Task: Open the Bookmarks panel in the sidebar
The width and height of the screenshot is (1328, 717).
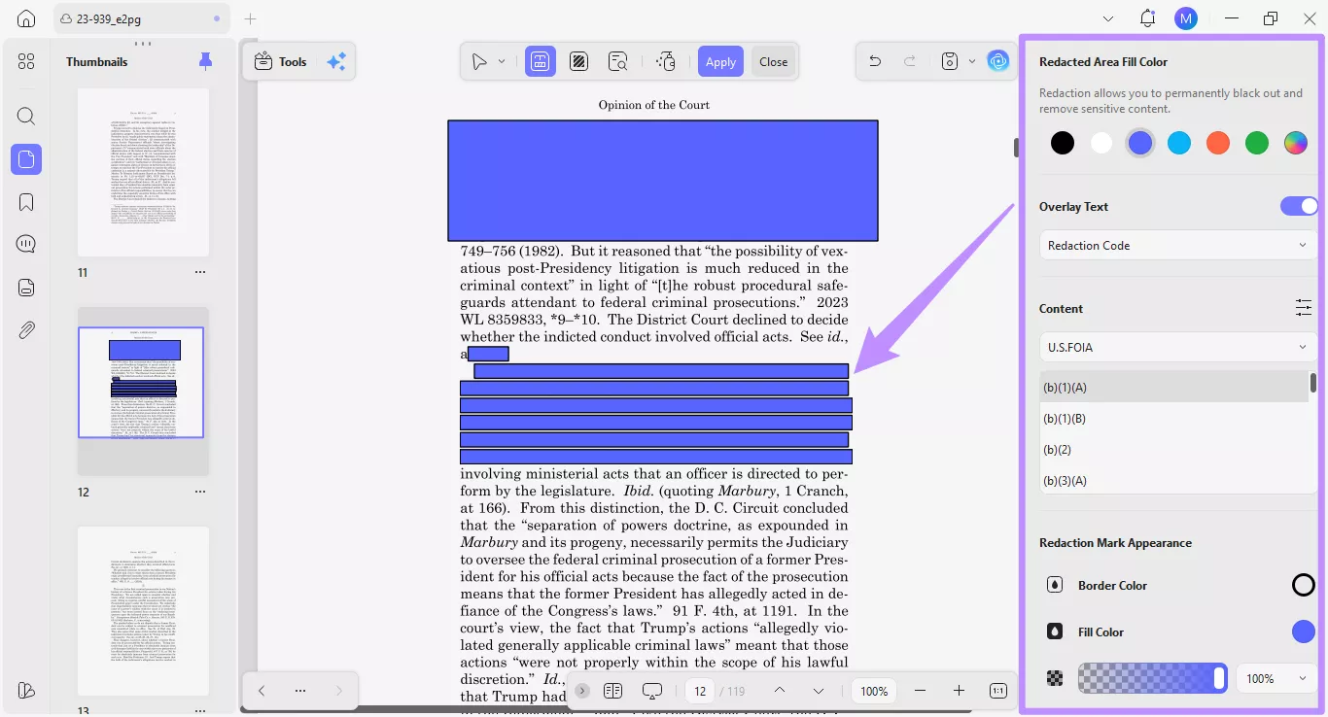Action: pyautogui.click(x=25, y=201)
